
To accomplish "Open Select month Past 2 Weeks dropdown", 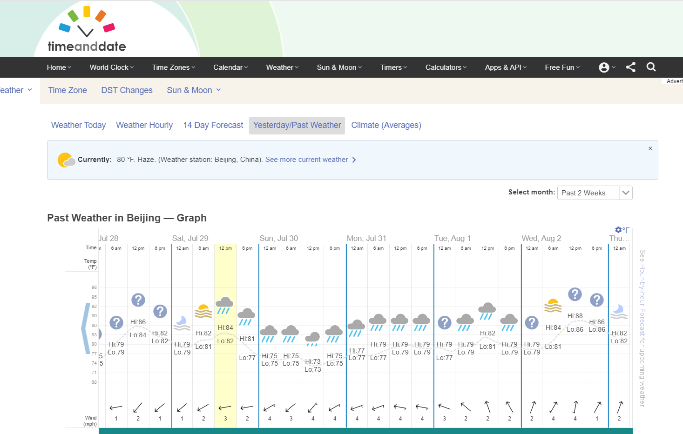I will (595, 193).
